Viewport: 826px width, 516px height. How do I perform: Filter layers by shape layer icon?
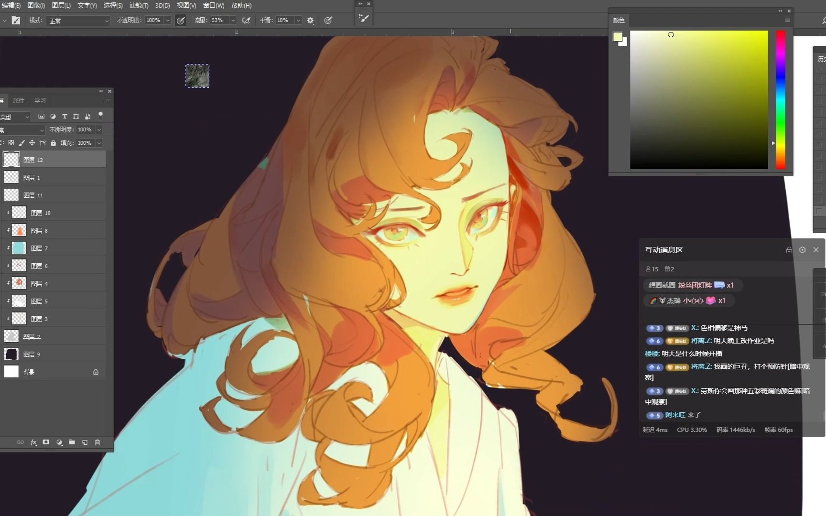pos(76,116)
